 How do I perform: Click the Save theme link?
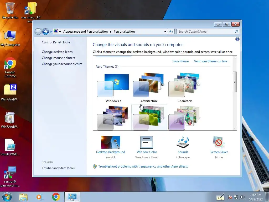(180, 61)
